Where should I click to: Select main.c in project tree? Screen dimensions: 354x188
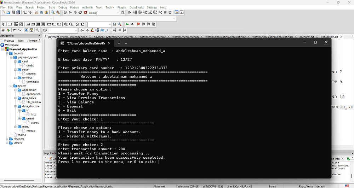(x=22, y=135)
